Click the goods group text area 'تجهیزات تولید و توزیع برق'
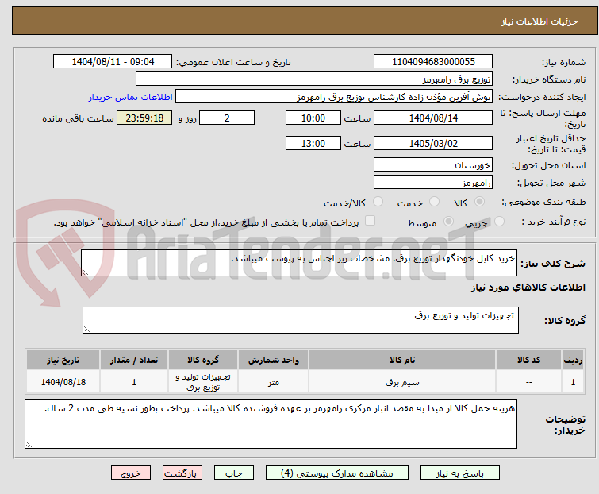The image size is (599, 494). pyautogui.click(x=301, y=320)
